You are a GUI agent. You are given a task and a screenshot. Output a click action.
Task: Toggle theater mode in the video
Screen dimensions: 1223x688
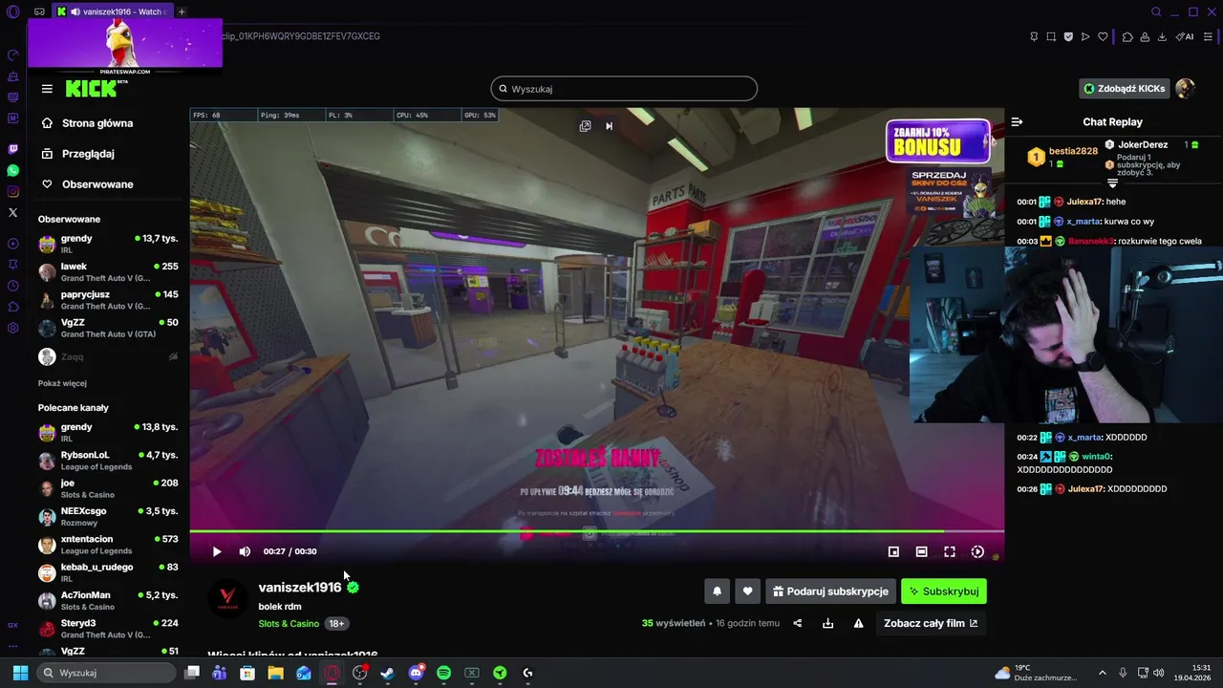[921, 551]
